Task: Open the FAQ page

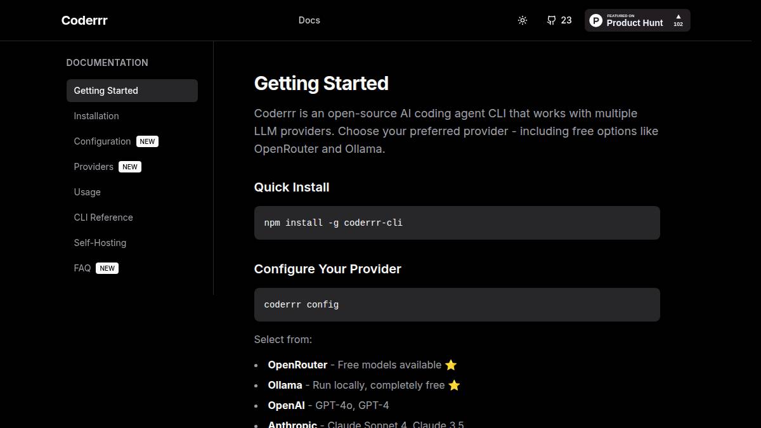Action: (82, 268)
